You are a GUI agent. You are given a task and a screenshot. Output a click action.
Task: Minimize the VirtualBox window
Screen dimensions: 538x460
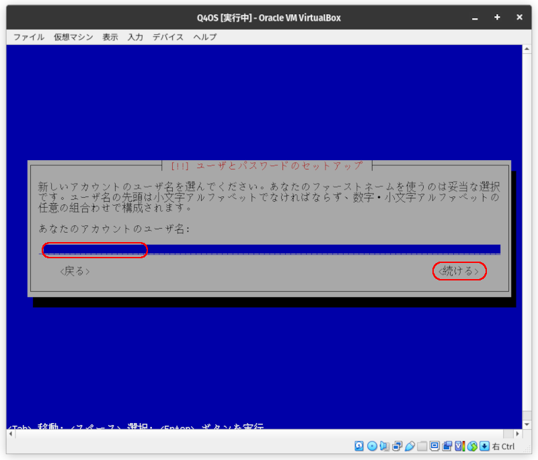click(475, 18)
